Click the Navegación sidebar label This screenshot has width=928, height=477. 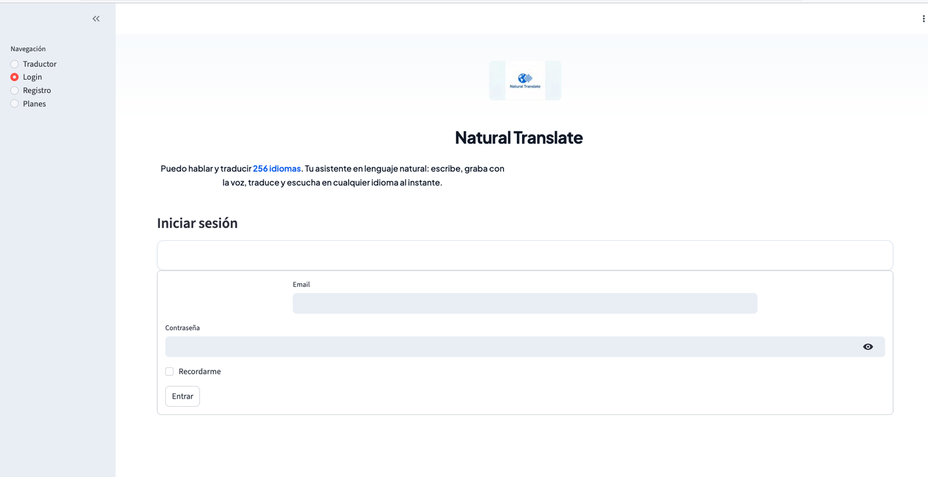(28, 49)
